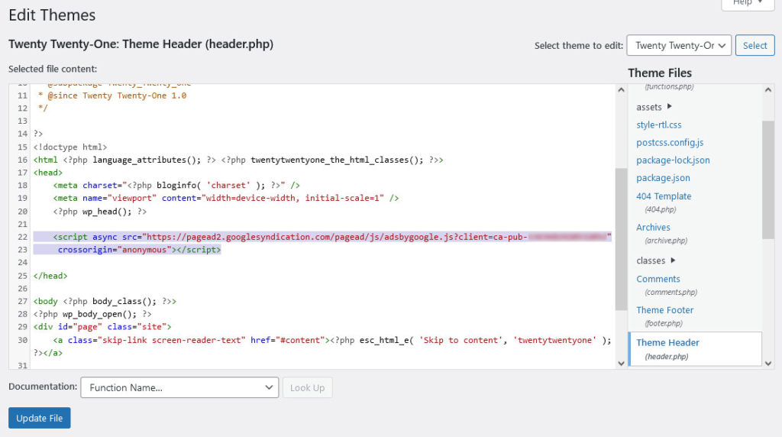
Task: Open the Function Name documentation dropdown
Action: tap(179, 387)
